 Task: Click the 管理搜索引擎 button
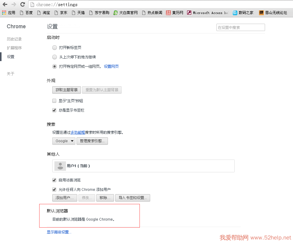coord(92,141)
